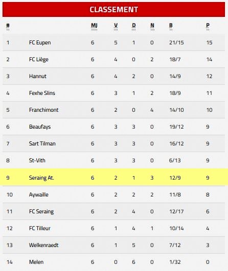Click the Beaufays team name
The height and width of the screenshot is (271, 228).
[40, 127]
